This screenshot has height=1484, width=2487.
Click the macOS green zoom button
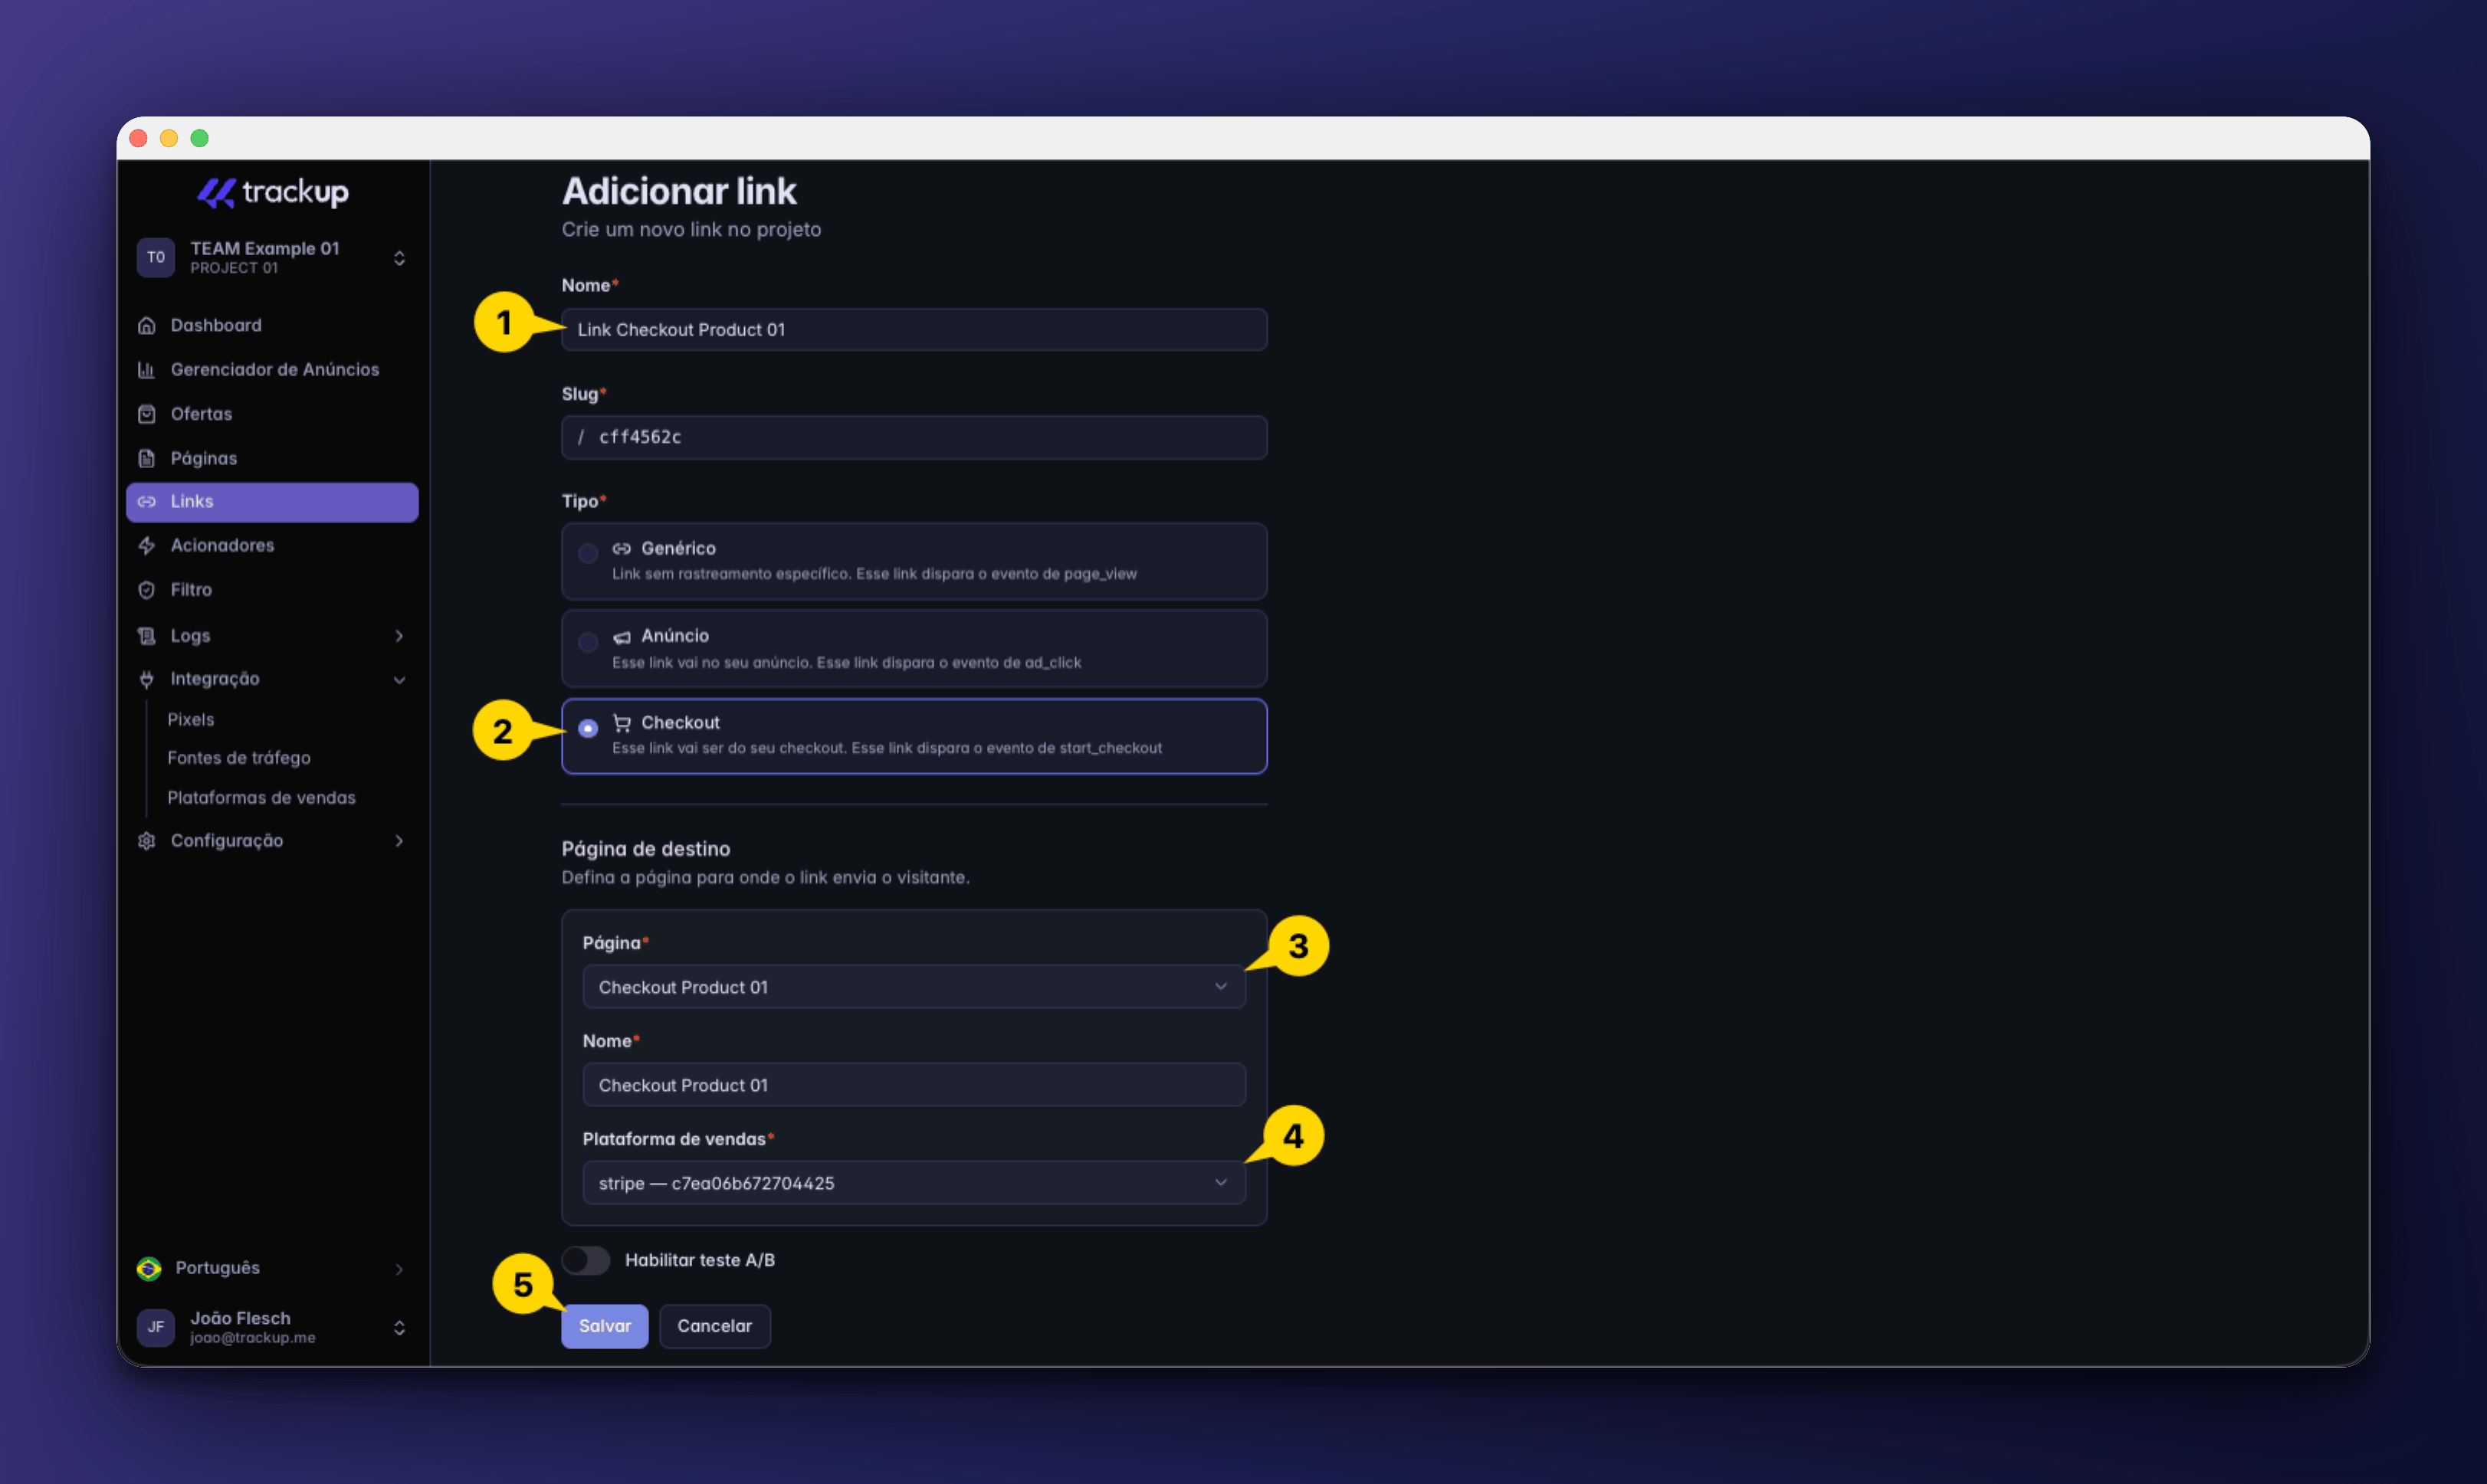[200, 138]
